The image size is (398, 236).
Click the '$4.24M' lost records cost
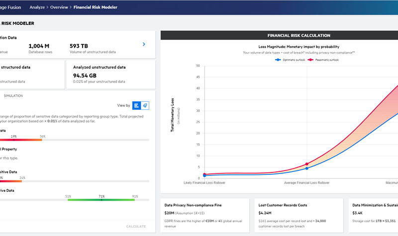(265, 213)
